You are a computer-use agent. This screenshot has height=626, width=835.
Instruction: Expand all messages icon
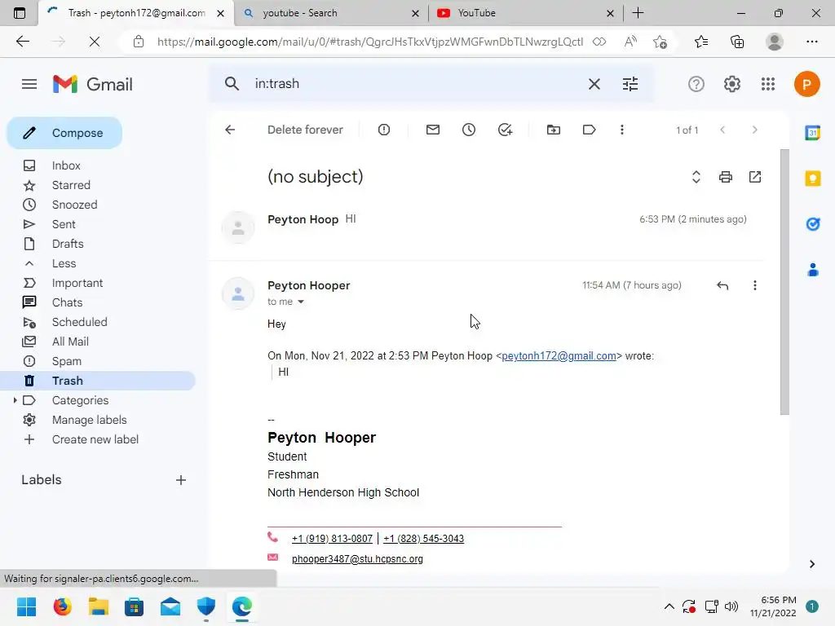pos(696,177)
